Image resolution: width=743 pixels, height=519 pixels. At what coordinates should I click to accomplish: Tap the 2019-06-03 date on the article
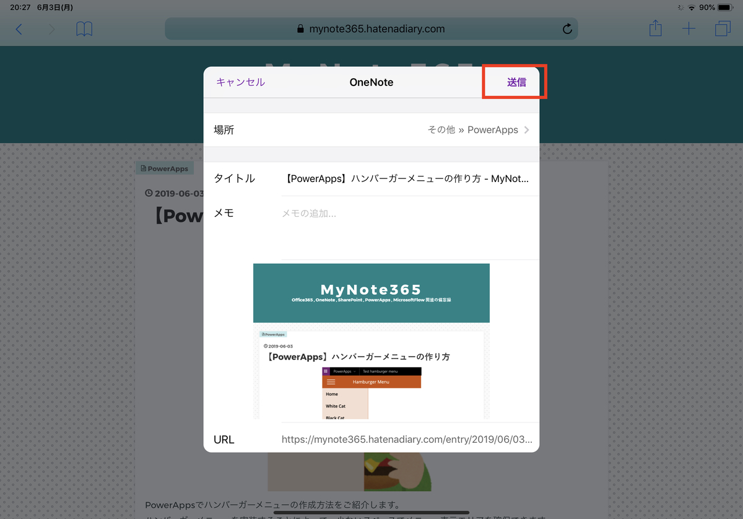click(174, 193)
